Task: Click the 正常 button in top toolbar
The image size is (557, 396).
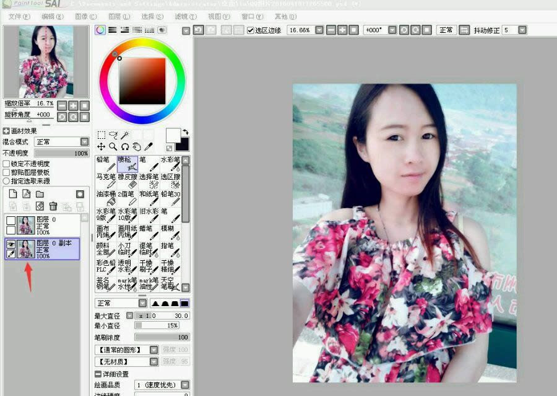Action: (x=446, y=30)
